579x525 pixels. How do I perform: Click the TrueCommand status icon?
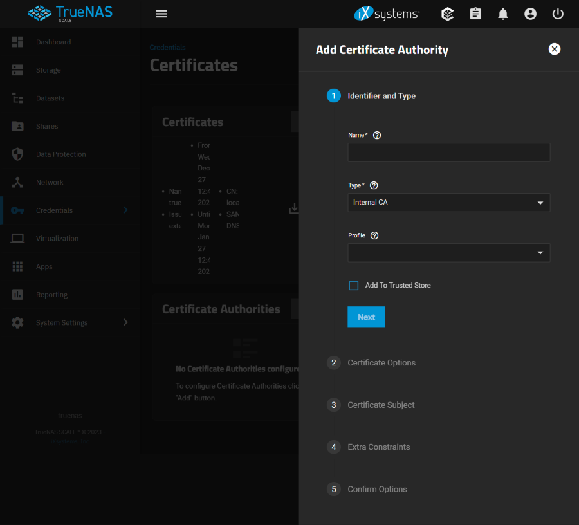pyautogui.click(x=448, y=14)
